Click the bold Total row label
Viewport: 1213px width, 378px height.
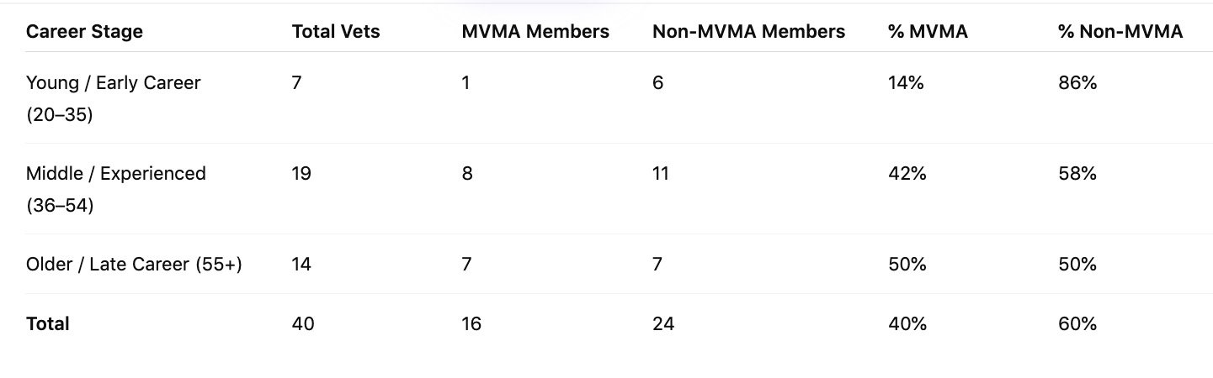coord(48,324)
